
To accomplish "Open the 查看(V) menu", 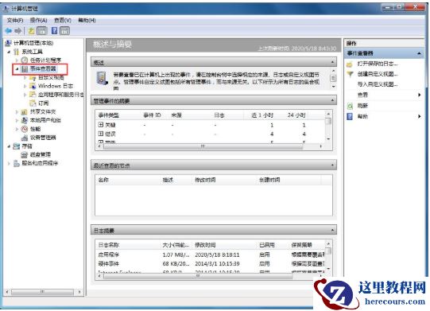I will (x=63, y=21).
